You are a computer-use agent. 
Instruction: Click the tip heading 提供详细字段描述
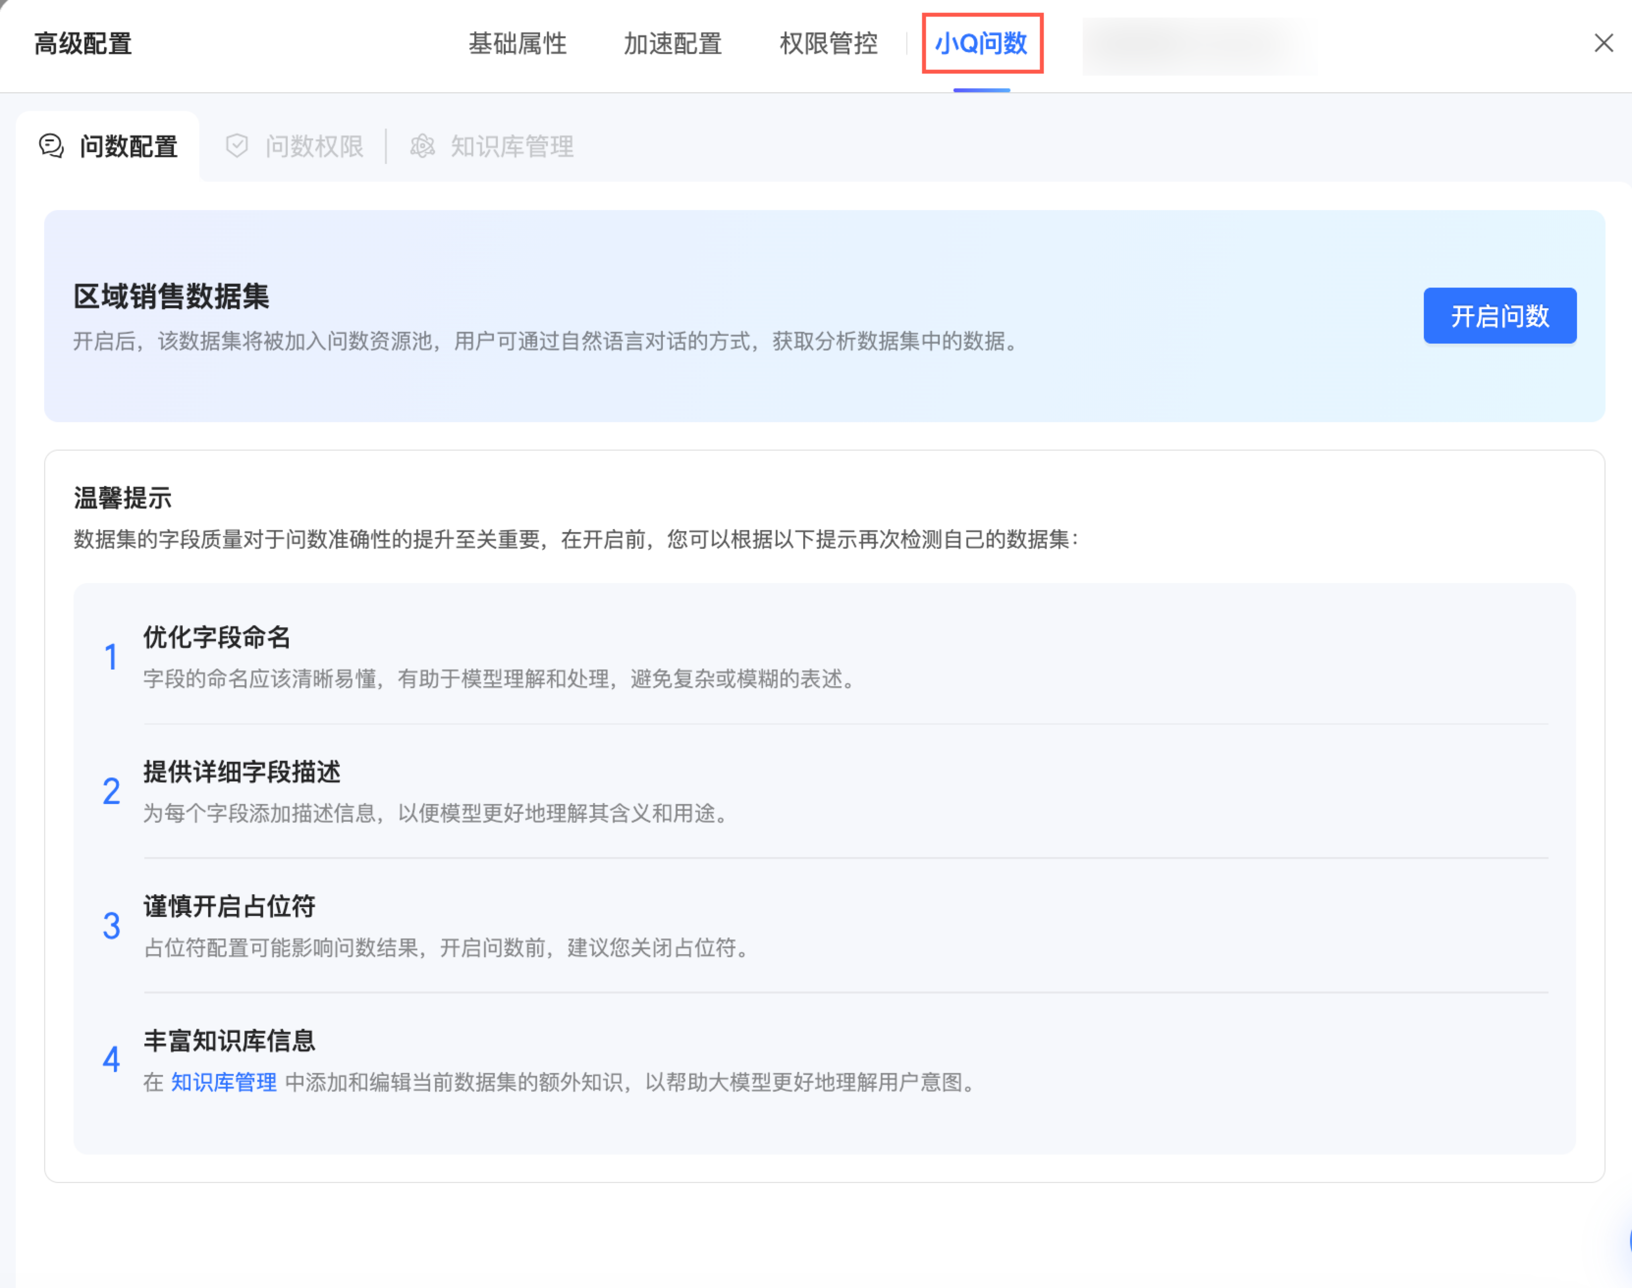pyautogui.click(x=242, y=772)
